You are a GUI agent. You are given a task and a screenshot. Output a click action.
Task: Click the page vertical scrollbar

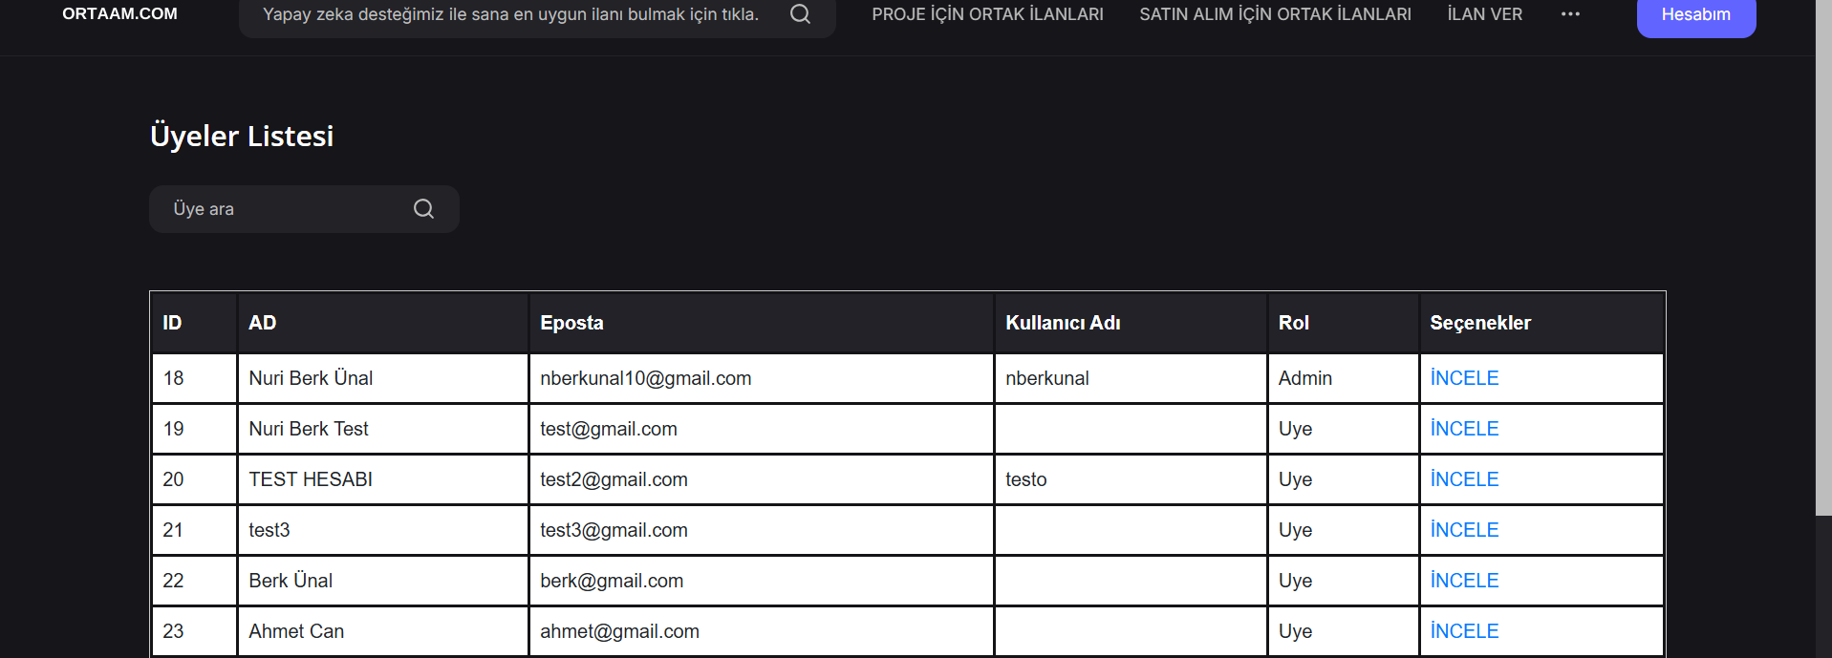[x=1823, y=258]
